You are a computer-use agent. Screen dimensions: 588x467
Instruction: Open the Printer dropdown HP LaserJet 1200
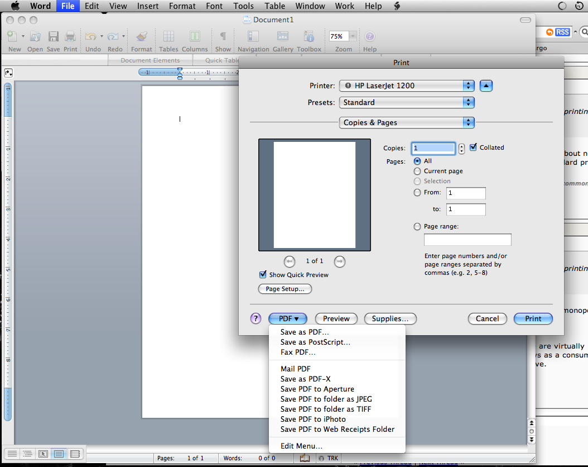click(x=407, y=85)
